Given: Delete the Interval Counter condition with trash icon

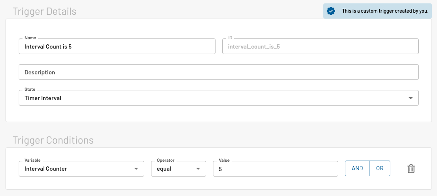Looking at the screenshot, I should 411,169.
